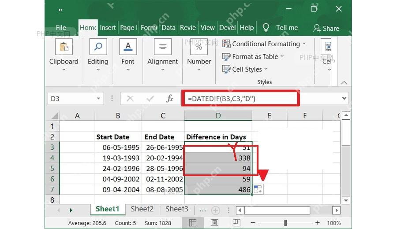The image size is (397, 229).
Task: Open the Font group icon
Action: [128, 47]
